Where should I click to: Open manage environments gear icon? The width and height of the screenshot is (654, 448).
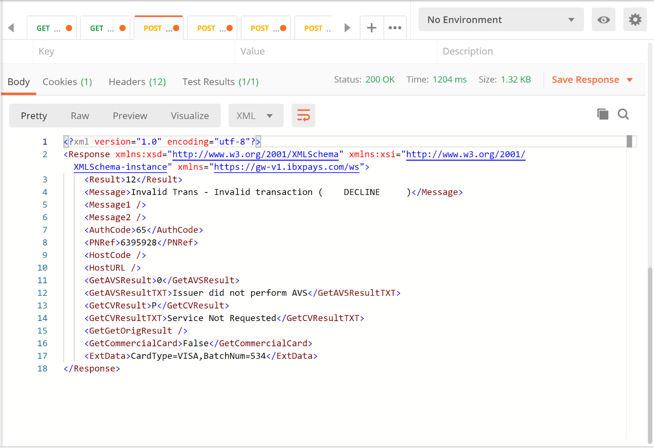635,20
